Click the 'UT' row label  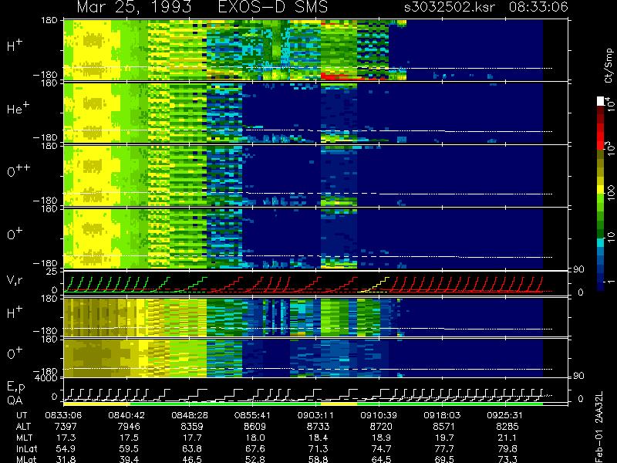22,415
